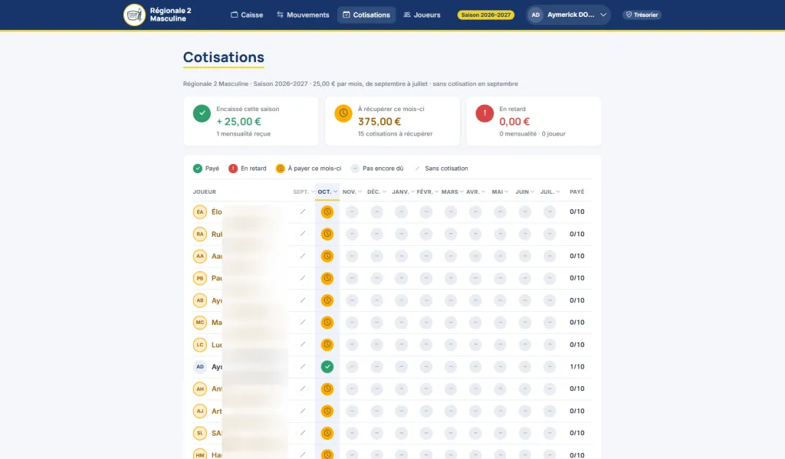Click the SL player avatar

[x=200, y=433]
